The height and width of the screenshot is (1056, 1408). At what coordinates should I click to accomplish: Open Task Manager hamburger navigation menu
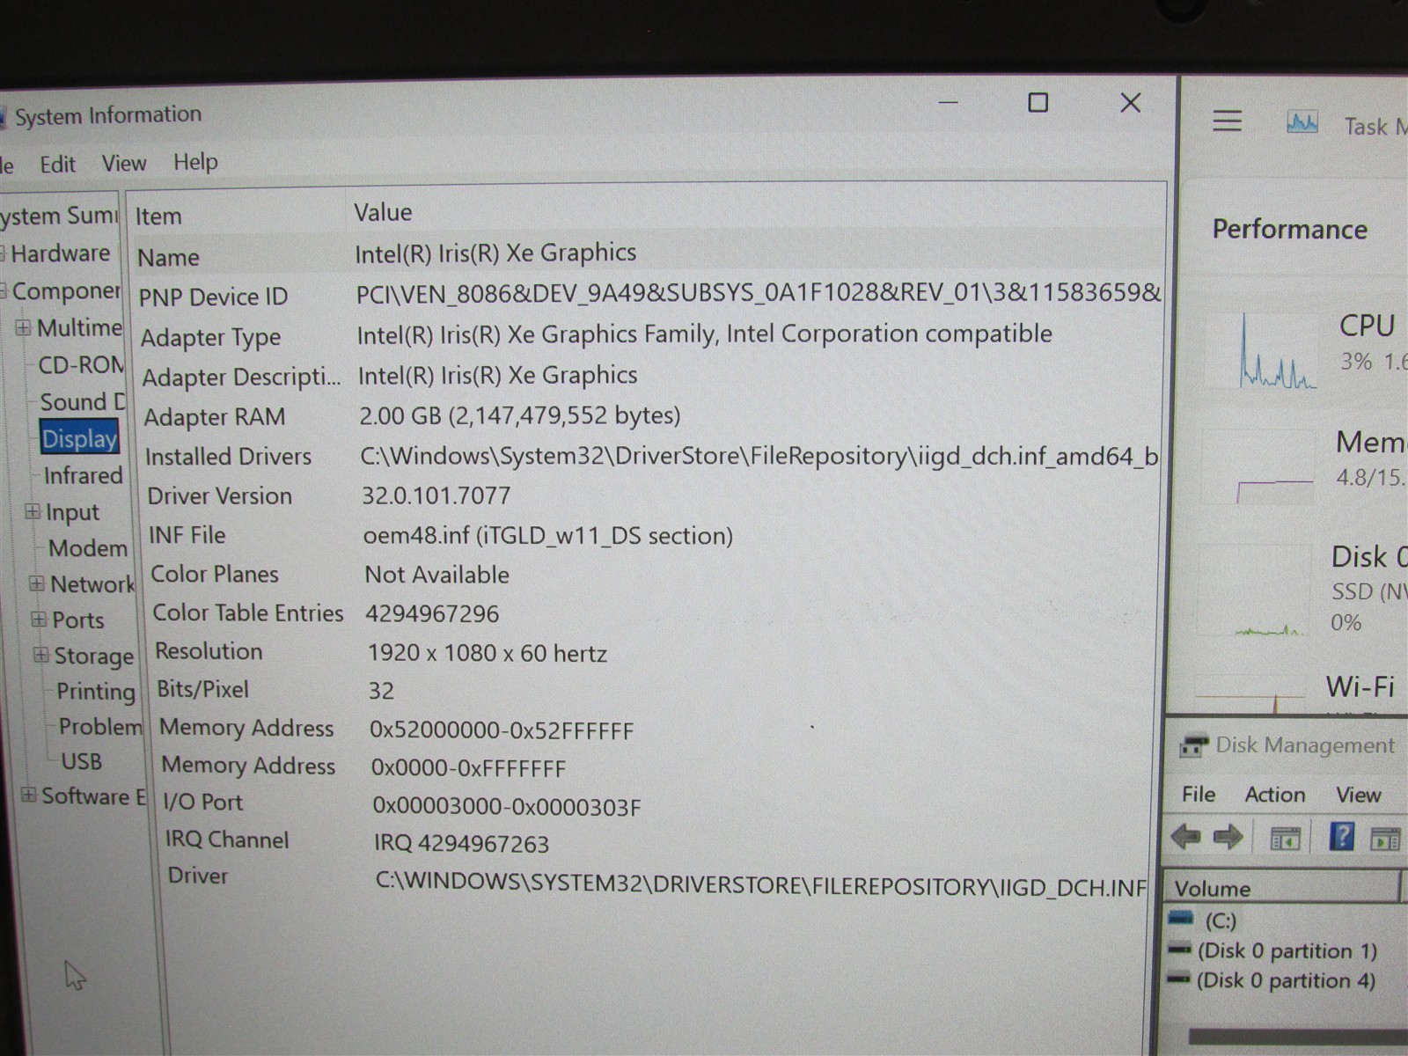[1227, 121]
